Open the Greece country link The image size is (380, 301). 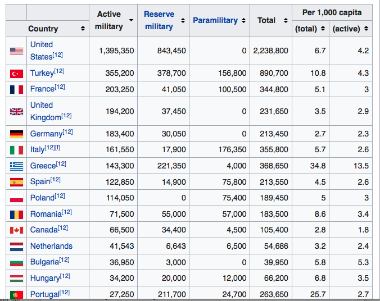coord(43,166)
